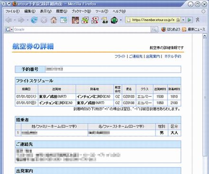Click the 予約番号 label
Viewport: 209px width, 174px height.
tap(30, 69)
